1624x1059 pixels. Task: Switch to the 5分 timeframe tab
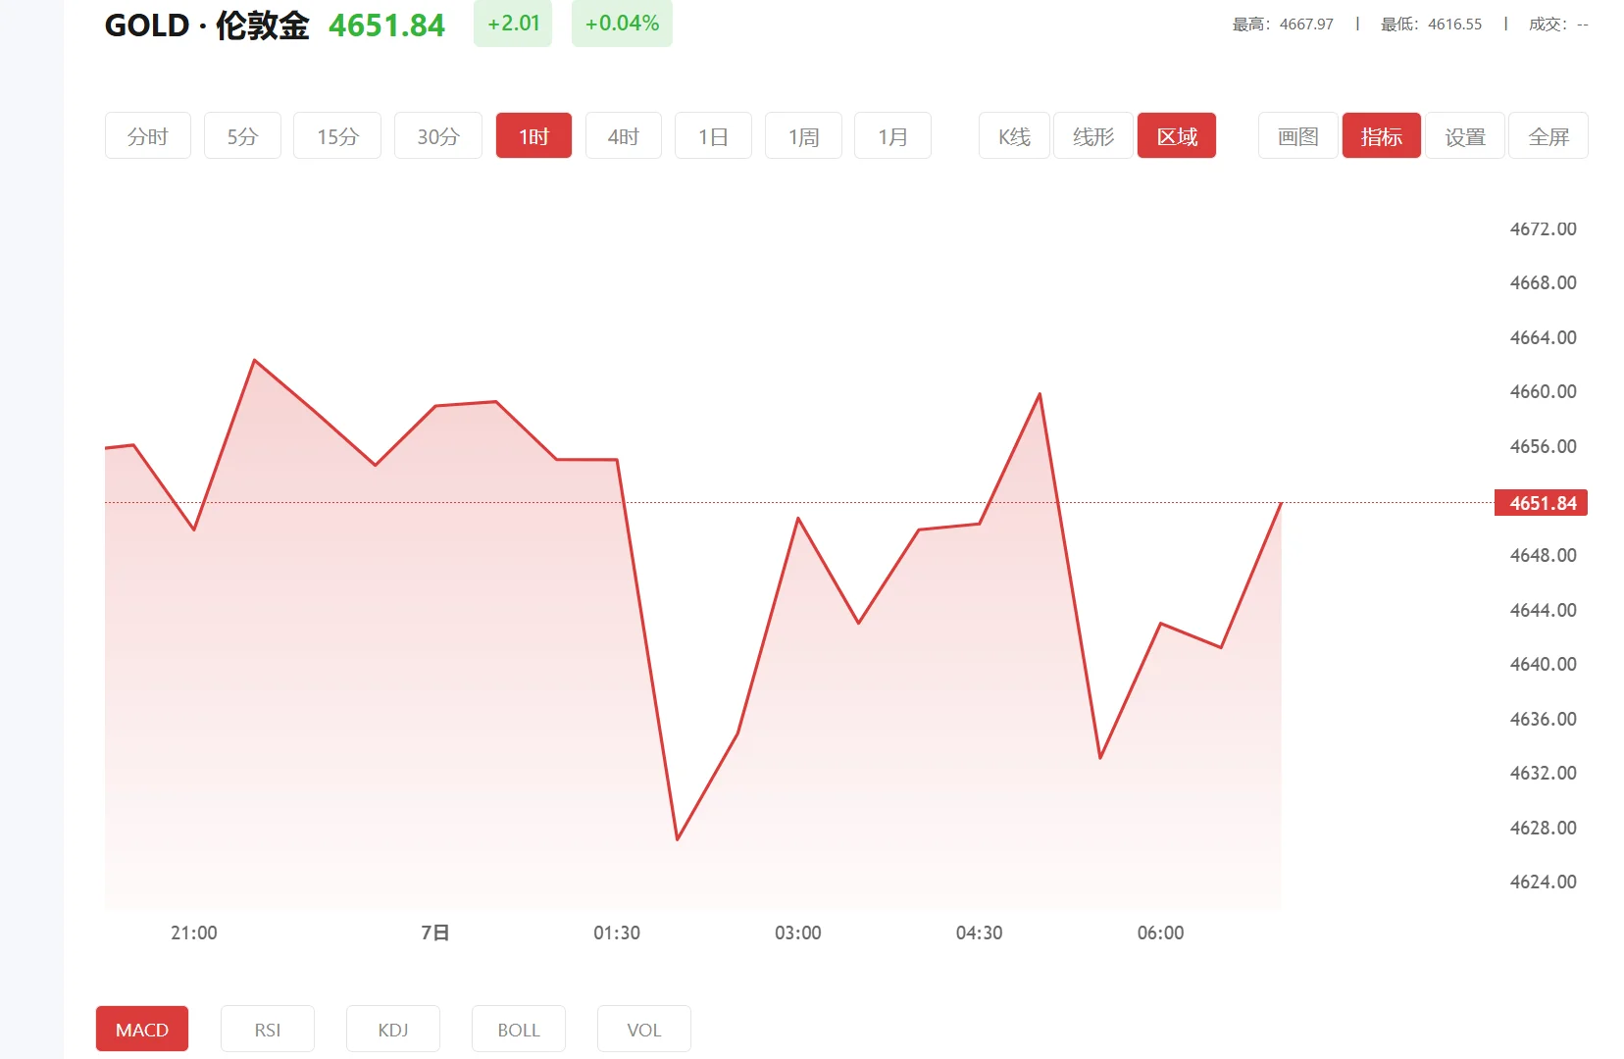point(241,135)
